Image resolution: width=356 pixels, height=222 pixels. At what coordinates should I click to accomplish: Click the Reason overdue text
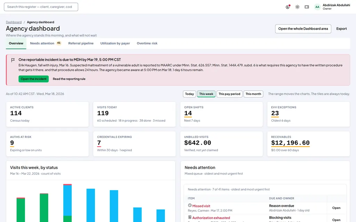coord(282,206)
